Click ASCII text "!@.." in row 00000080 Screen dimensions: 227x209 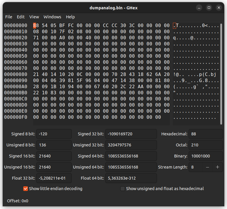[x=178, y=74]
